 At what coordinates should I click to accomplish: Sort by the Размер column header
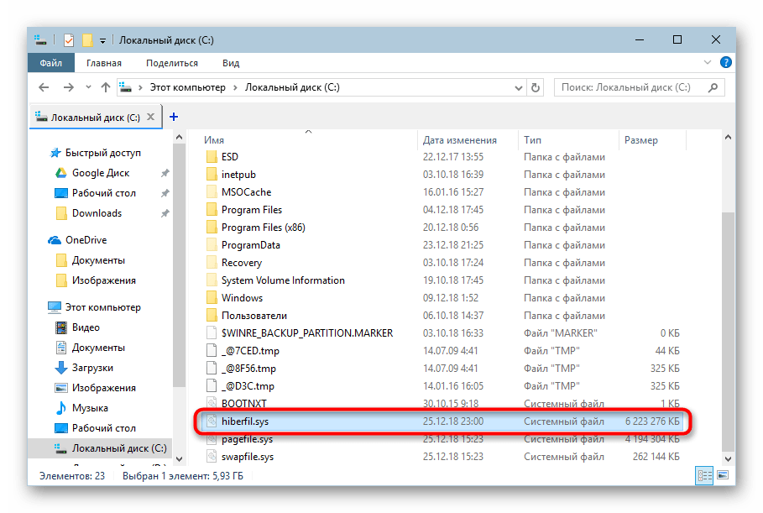tap(641, 140)
